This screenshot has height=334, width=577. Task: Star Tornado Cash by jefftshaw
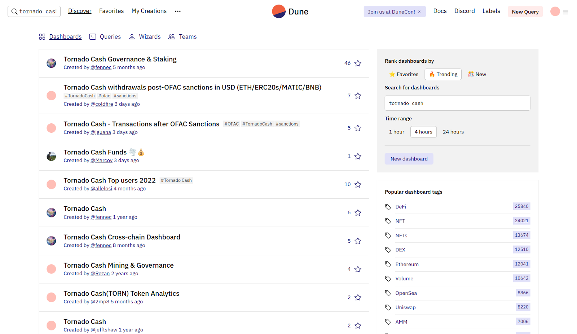click(x=358, y=325)
